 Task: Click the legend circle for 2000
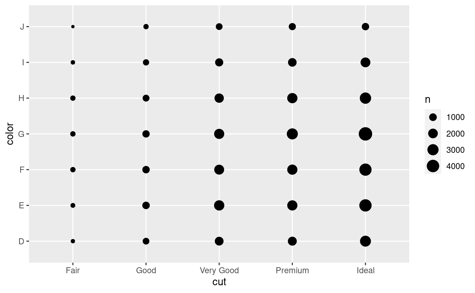click(x=433, y=133)
